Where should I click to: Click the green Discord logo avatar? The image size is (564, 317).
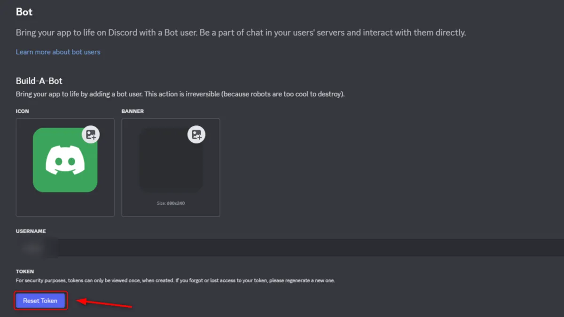click(65, 160)
